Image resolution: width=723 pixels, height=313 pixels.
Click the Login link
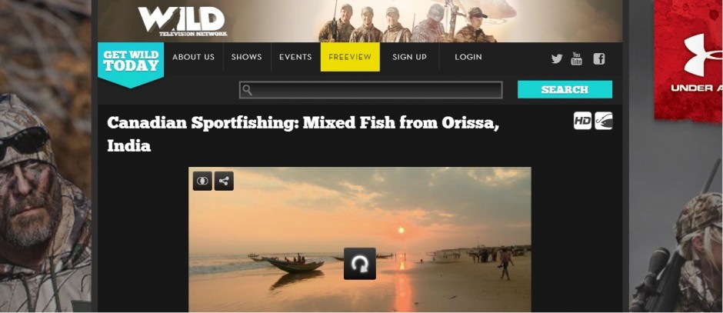tap(468, 57)
